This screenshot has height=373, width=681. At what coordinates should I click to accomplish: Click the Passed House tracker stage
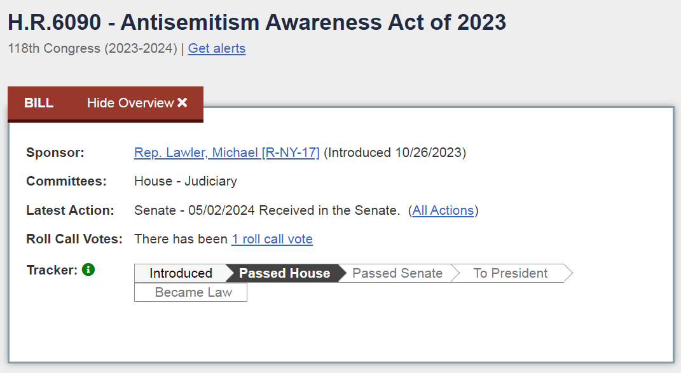pos(284,273)
